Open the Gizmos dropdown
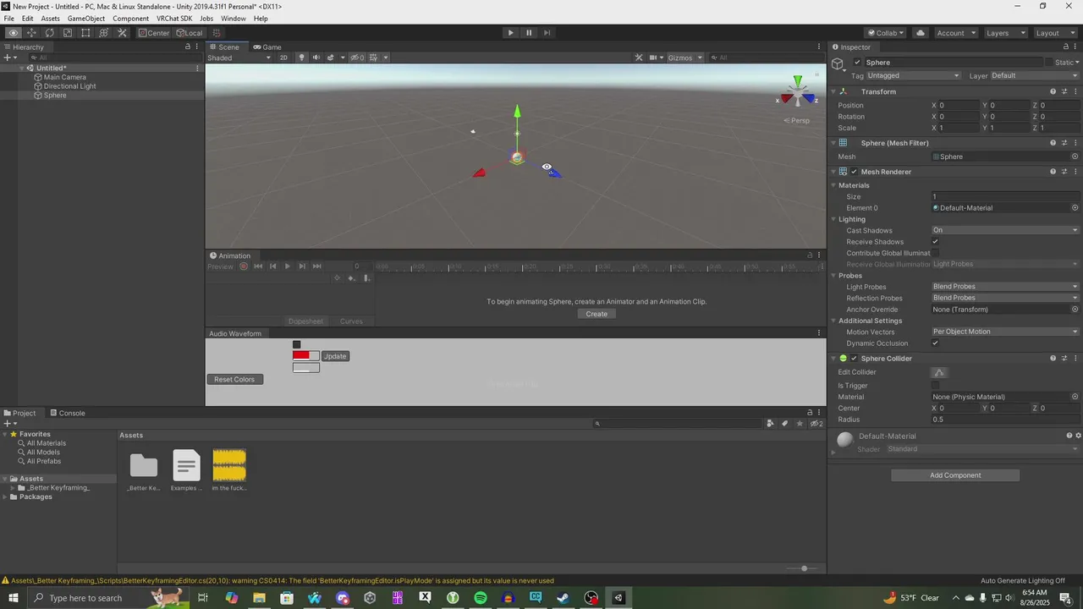This screenshot has height=609, width=1083. pos(684,58)
